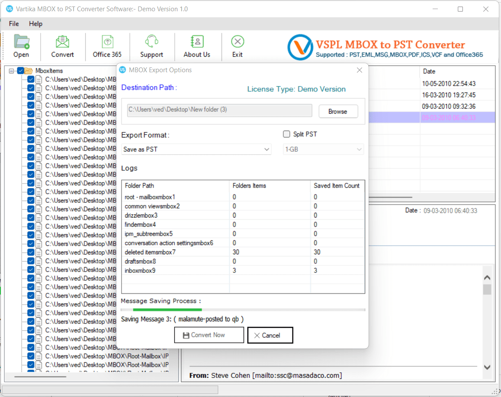The height and width of the screenshot is (397, 501).
Task: Select the 'ipm_subtreembox5' log row
Action: click(243, 234)
